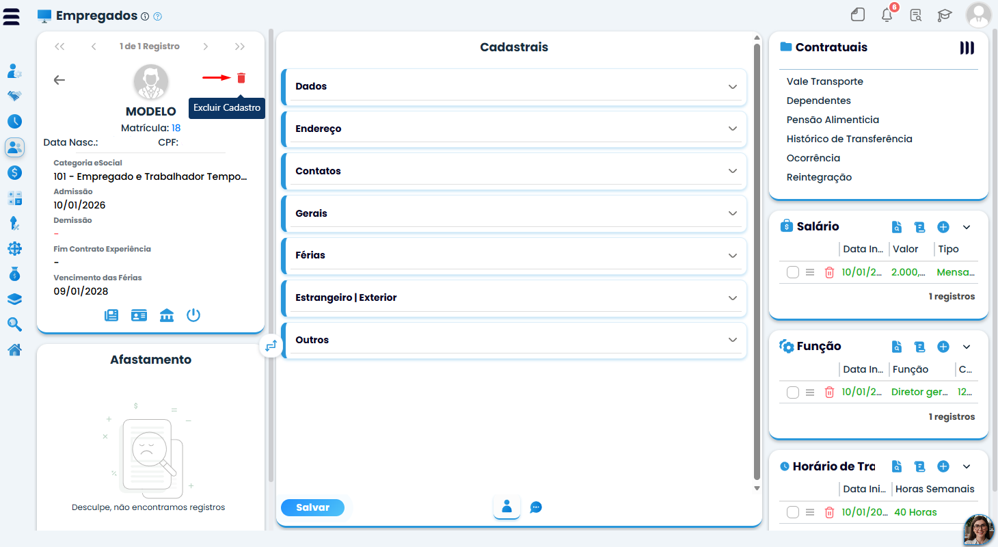Image resolution: width=998 pixels, height=547 pixels.
Task: Click sidebar home icon
Action: [14, 350]
